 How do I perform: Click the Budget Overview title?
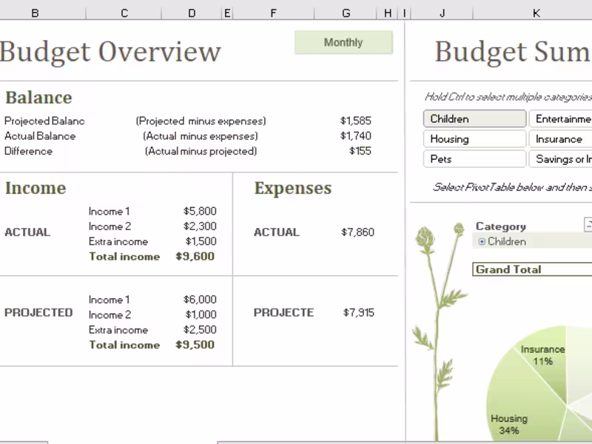pyautogui.click(x=110, y=52)
